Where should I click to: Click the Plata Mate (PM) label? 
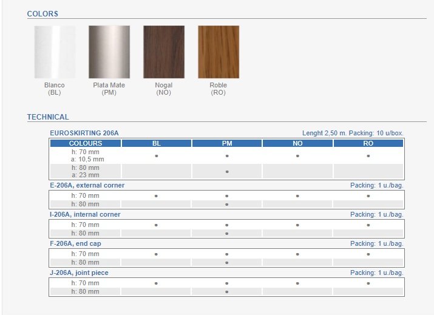[109, 89]
